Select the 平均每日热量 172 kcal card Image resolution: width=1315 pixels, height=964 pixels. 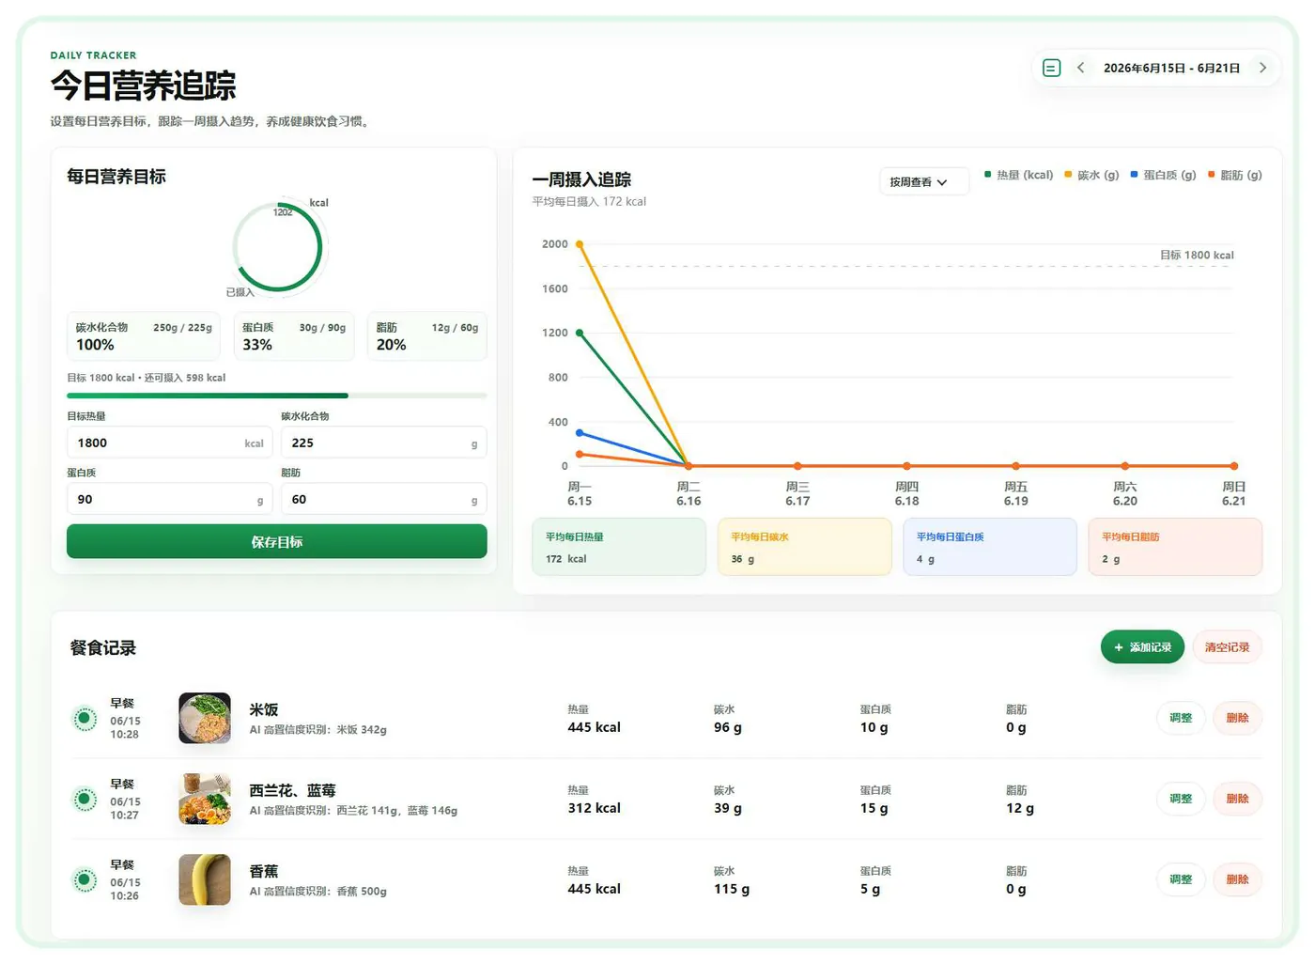(619, 547)
